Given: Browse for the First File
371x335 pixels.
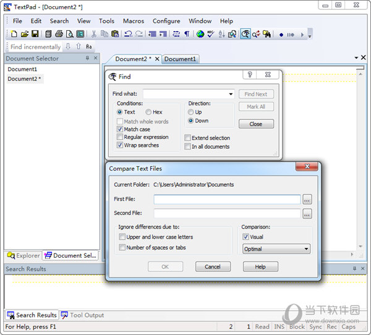Looking at the screenshot, I should pyautogui.click(x=307, y=200).
